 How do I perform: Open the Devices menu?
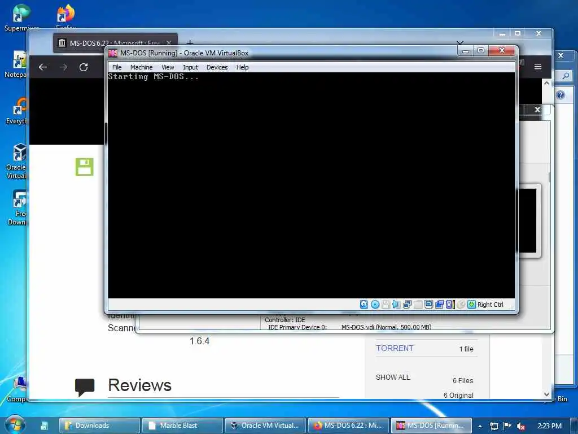pyautogui.click(x=217, y=67)
